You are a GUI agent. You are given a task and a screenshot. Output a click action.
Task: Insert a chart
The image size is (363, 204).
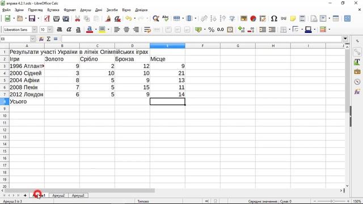pyautogui.click(x=253, y=19)
